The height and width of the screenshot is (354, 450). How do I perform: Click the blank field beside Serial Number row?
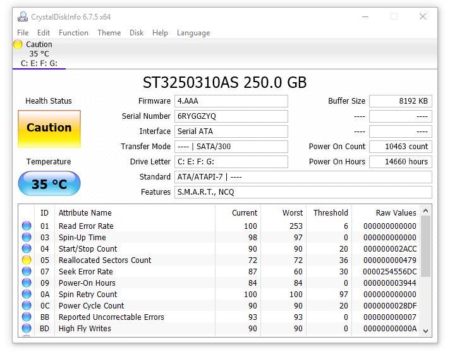400,116
